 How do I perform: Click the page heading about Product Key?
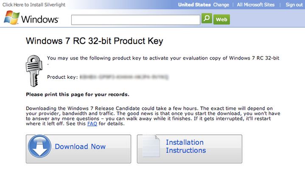[x=94, y=41]
